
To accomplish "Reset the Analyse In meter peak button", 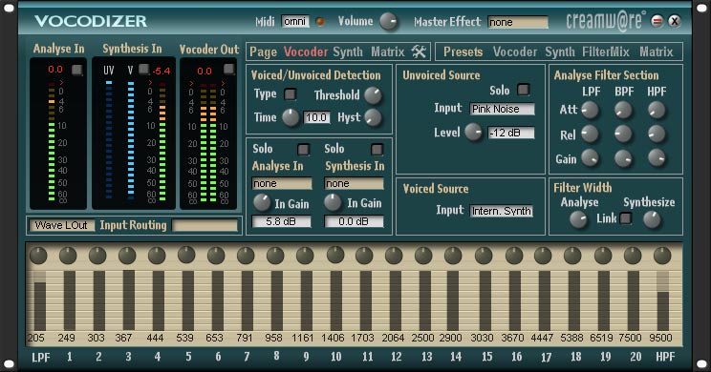I will [77, 70].
